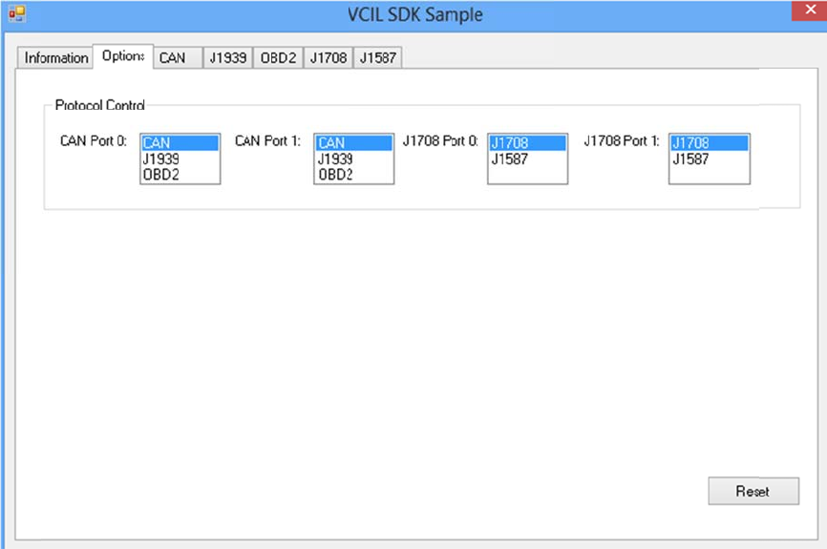Image resolution: width=827 pixels, height=549 pixels.
Task: Choose OBD2 for CAN Port 1
Action: pos(354,175)
